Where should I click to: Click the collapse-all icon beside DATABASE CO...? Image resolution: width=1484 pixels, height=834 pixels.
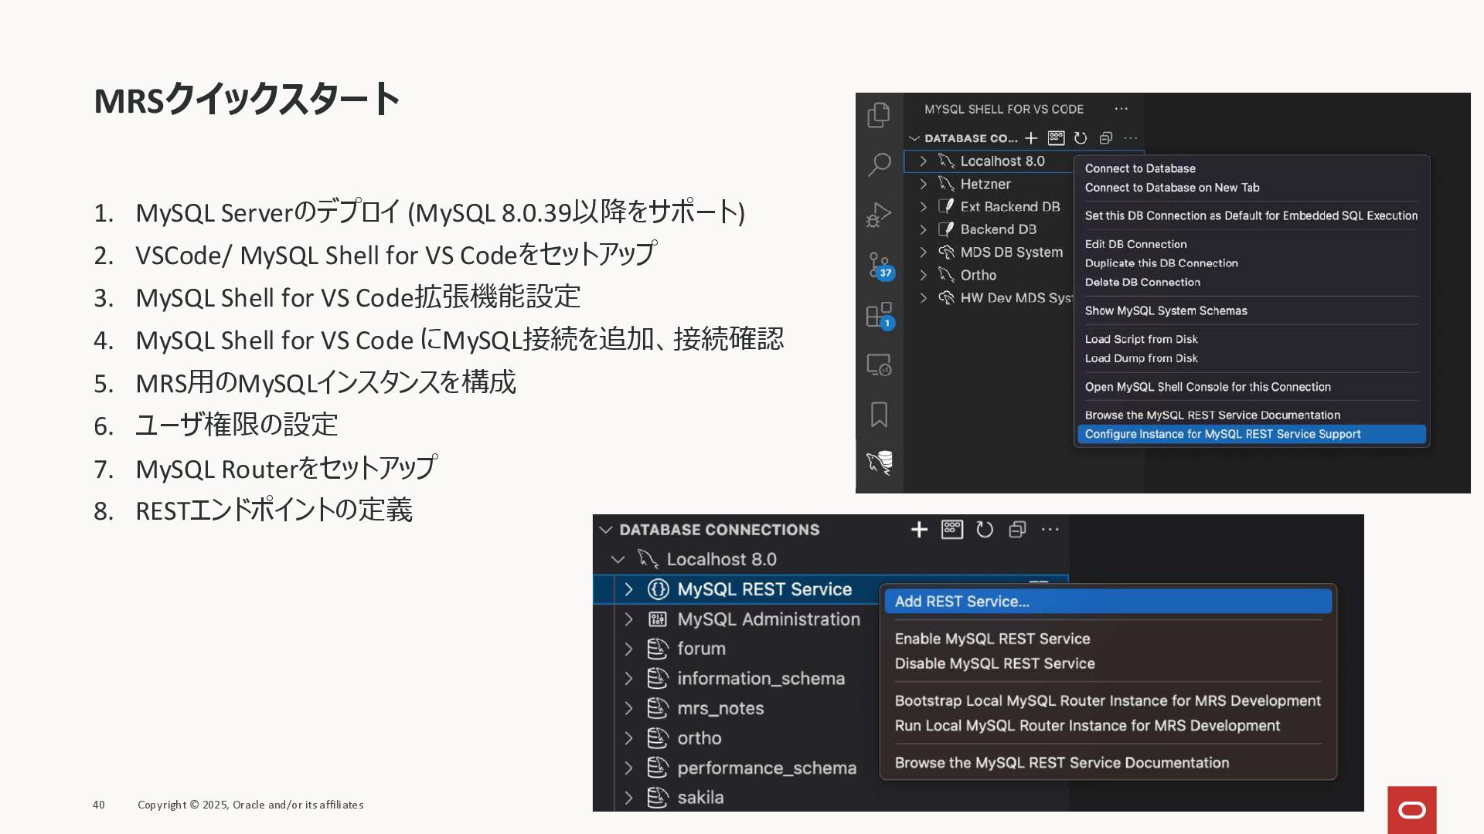tap(1106, 137)
